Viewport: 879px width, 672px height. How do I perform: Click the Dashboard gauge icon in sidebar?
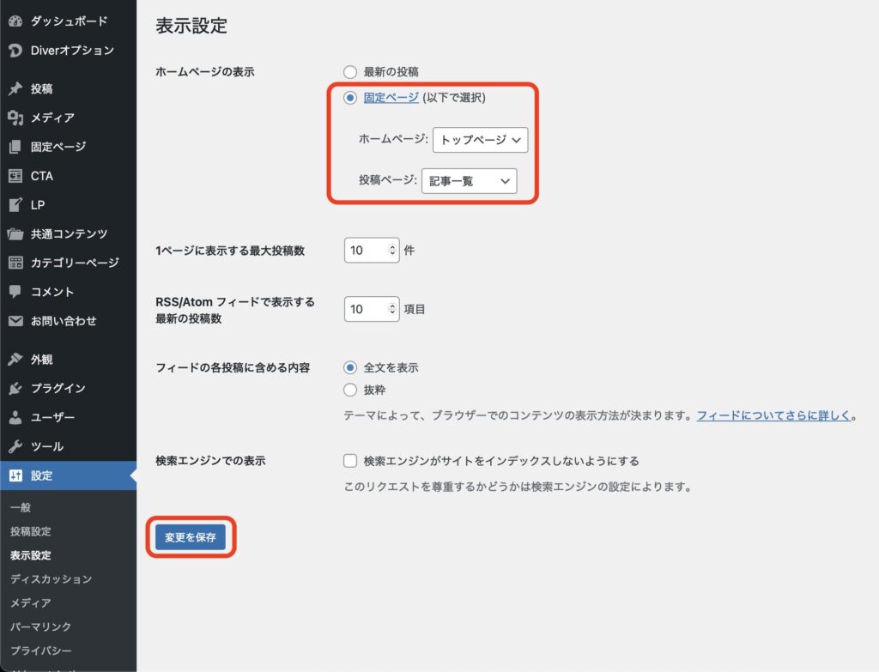tap(15, 21)
